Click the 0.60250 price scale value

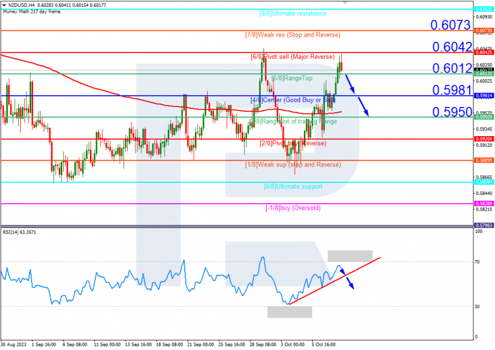484,65
